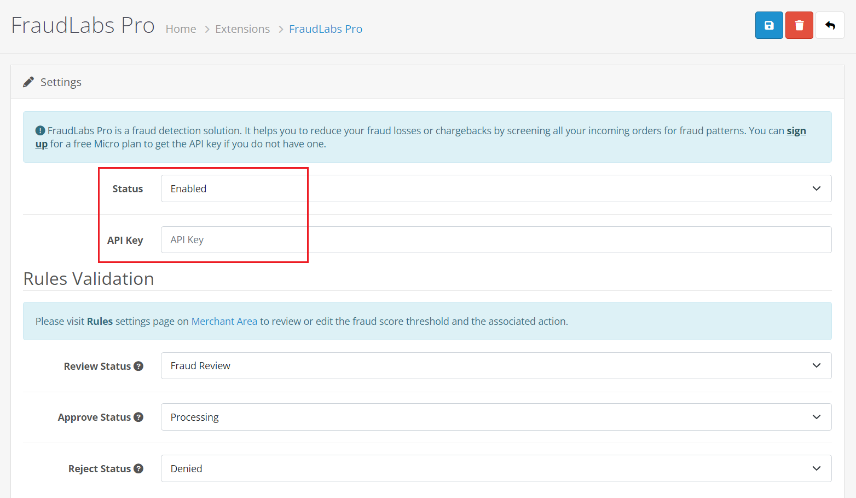
Task: Open Extensions from the breadcrumb trail
Action: point(242,28)
